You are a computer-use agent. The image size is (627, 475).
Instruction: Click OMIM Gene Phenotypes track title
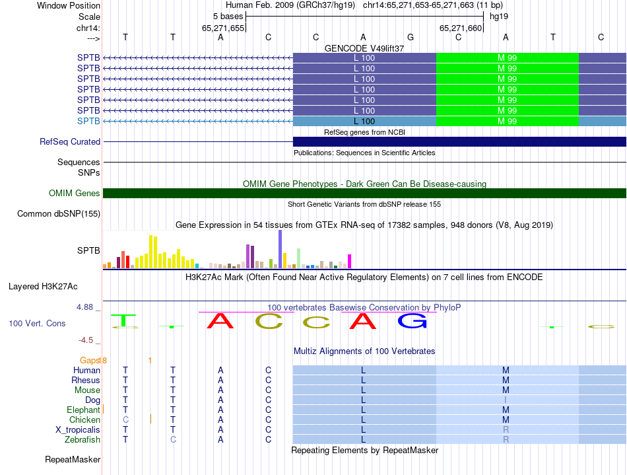tap(365, 184)
